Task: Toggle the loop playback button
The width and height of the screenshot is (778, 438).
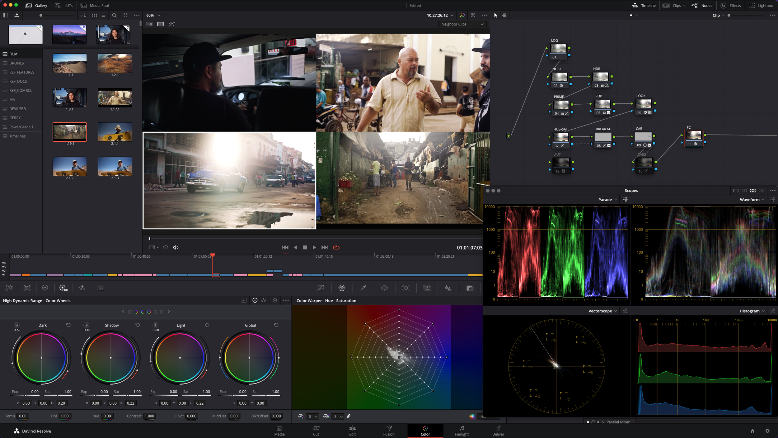Action: pyautogui.click(x=336, y=247)
